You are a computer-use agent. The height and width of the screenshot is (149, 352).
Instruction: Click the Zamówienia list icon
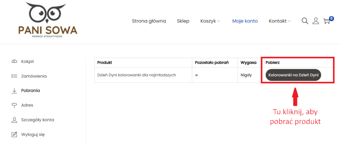click(x=14, y=76)
